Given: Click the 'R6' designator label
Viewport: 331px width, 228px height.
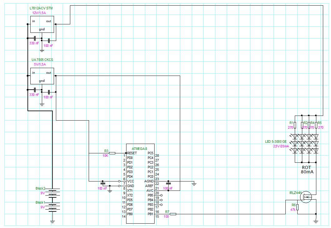Looking at the screenshot, I should pos(294,205).
